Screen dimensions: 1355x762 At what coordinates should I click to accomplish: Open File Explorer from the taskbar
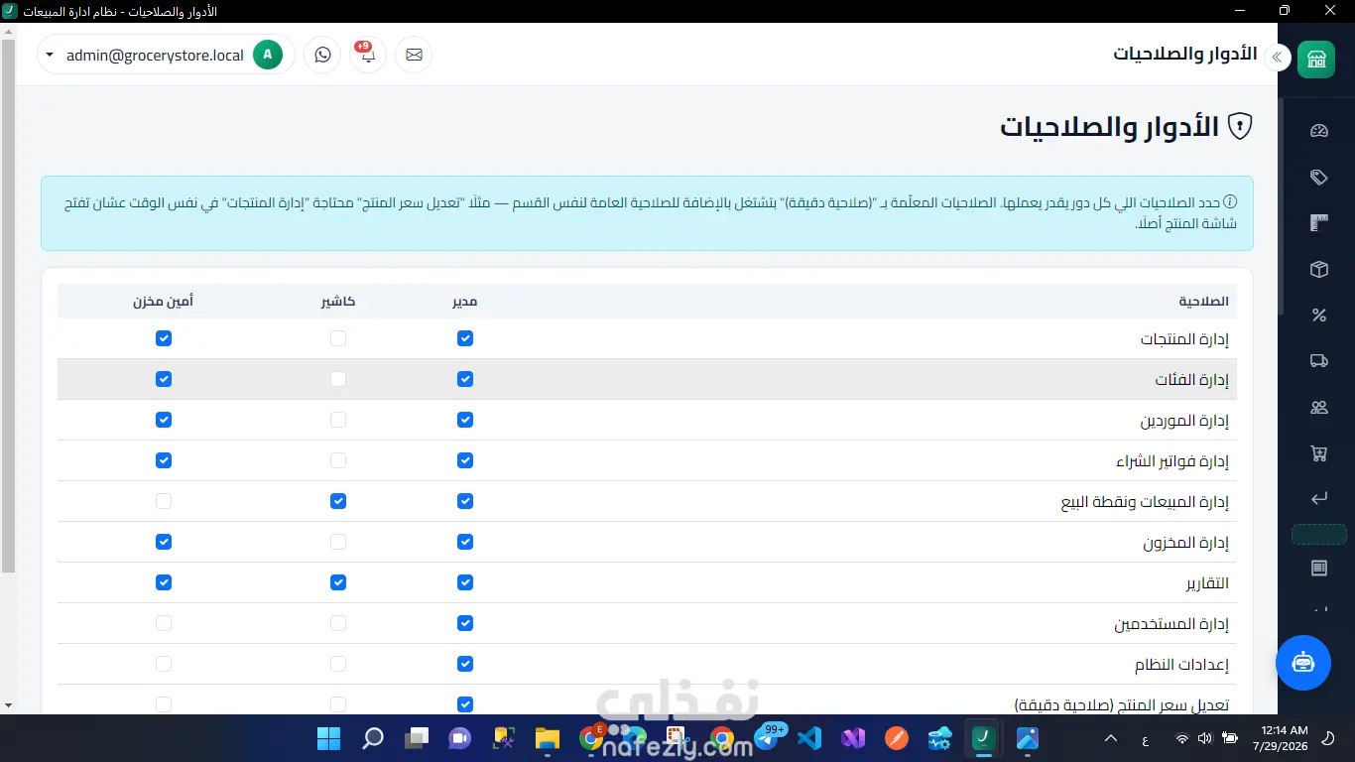tap(548, 738)
